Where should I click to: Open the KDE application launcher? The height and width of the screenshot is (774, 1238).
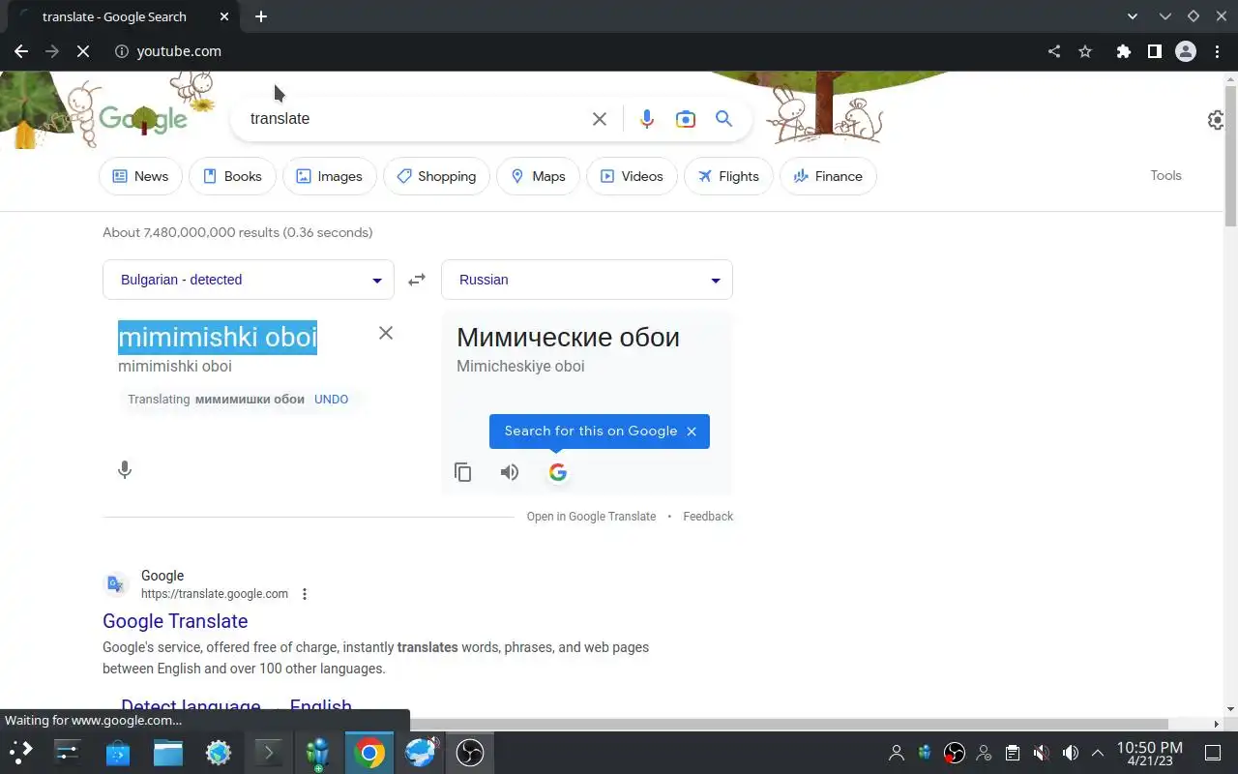coord(21,752)
